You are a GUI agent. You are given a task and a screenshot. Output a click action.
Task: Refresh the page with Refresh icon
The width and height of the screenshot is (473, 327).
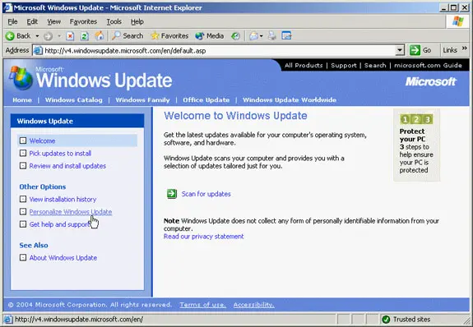(85, 36)
